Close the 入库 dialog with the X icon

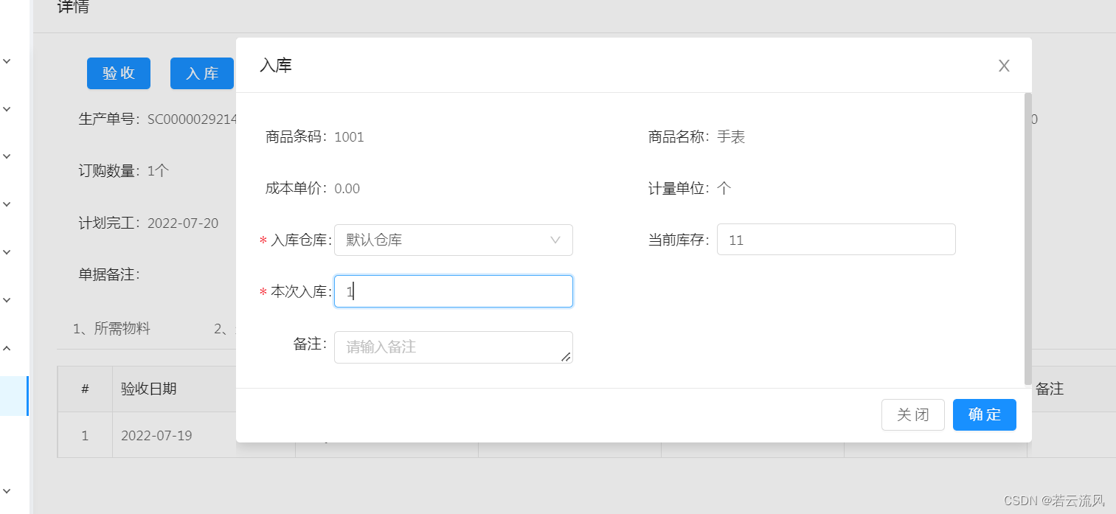coord(1004,66)
